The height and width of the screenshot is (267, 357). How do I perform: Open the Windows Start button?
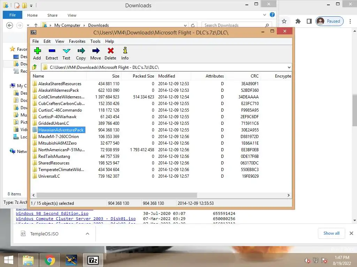pyautogui.click(x=9, y=260)
